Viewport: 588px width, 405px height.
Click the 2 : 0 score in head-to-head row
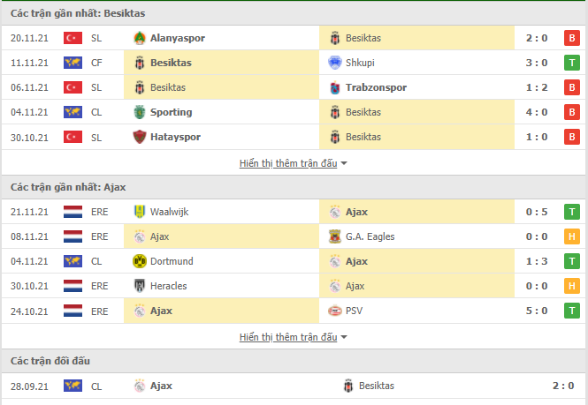563,386
